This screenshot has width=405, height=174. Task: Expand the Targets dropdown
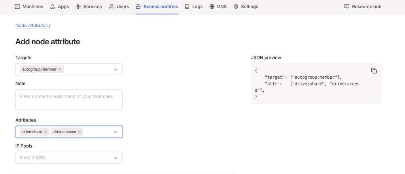tap(116, 70)
